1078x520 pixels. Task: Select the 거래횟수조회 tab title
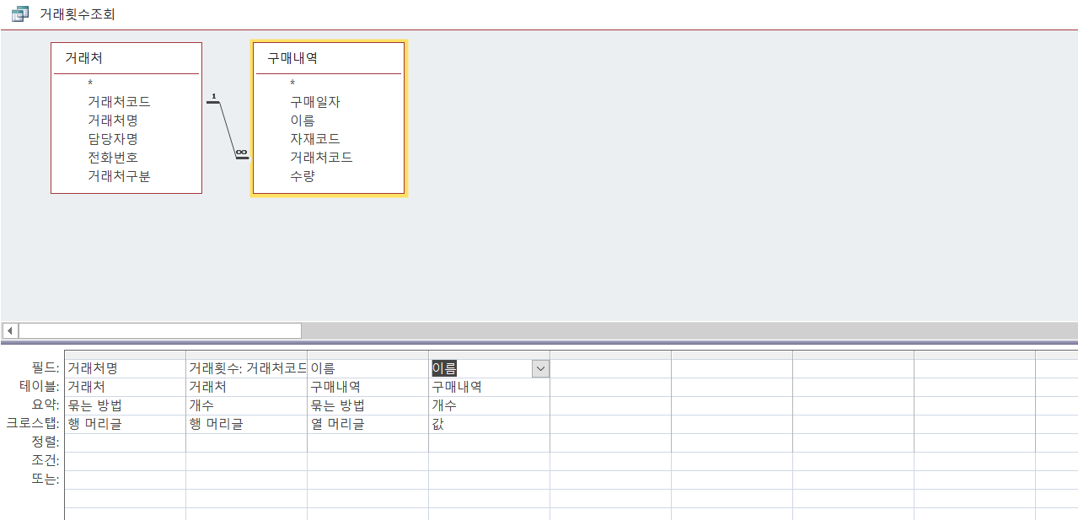pos(78,14)
